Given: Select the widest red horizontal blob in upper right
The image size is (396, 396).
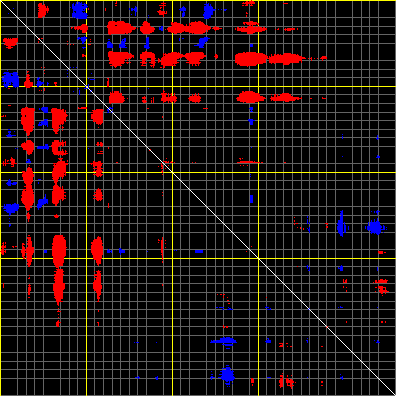Looking at the screenshot, I should (251, 59).
